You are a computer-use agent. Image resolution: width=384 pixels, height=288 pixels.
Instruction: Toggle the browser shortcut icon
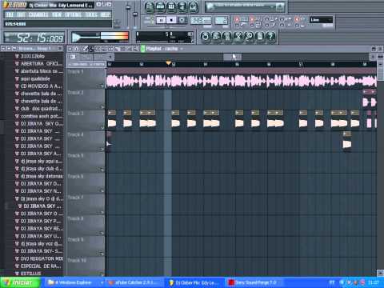click(182, 7)
